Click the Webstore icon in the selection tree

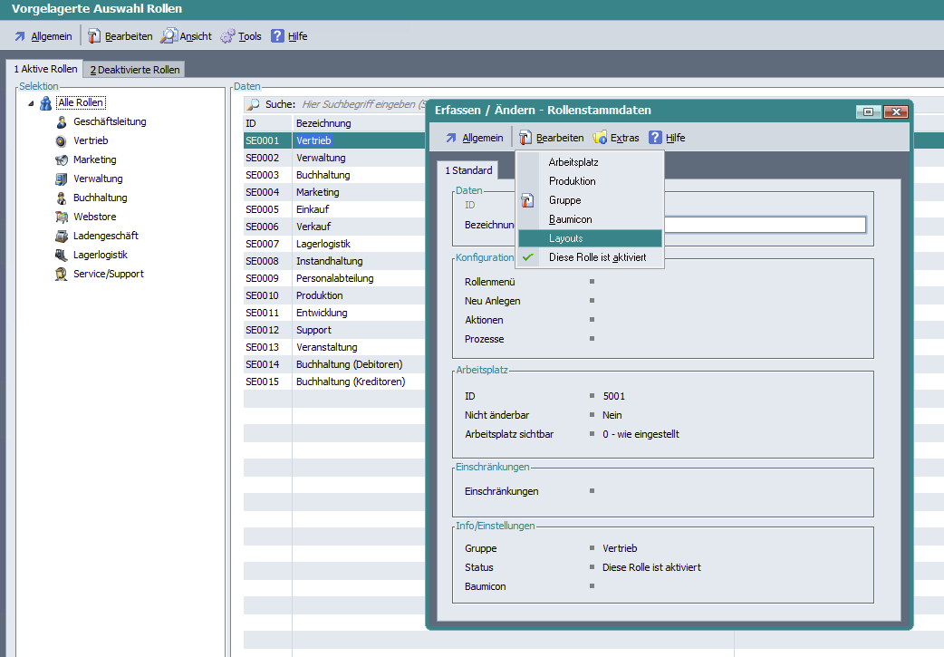61,217
